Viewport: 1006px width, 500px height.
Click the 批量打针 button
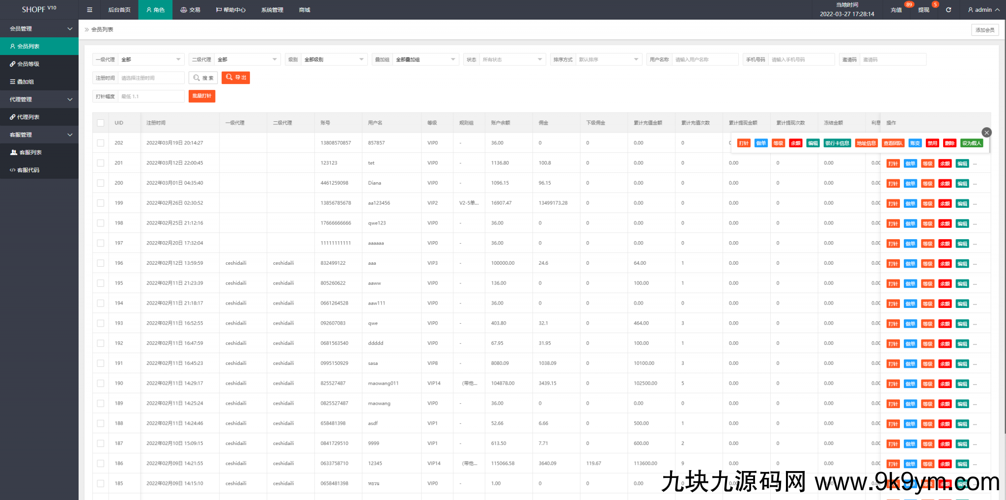[x=202, y=96]
